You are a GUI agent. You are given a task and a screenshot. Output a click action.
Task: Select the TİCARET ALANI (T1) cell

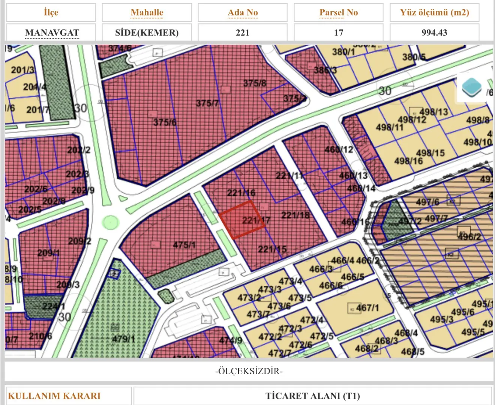(313, 396)
